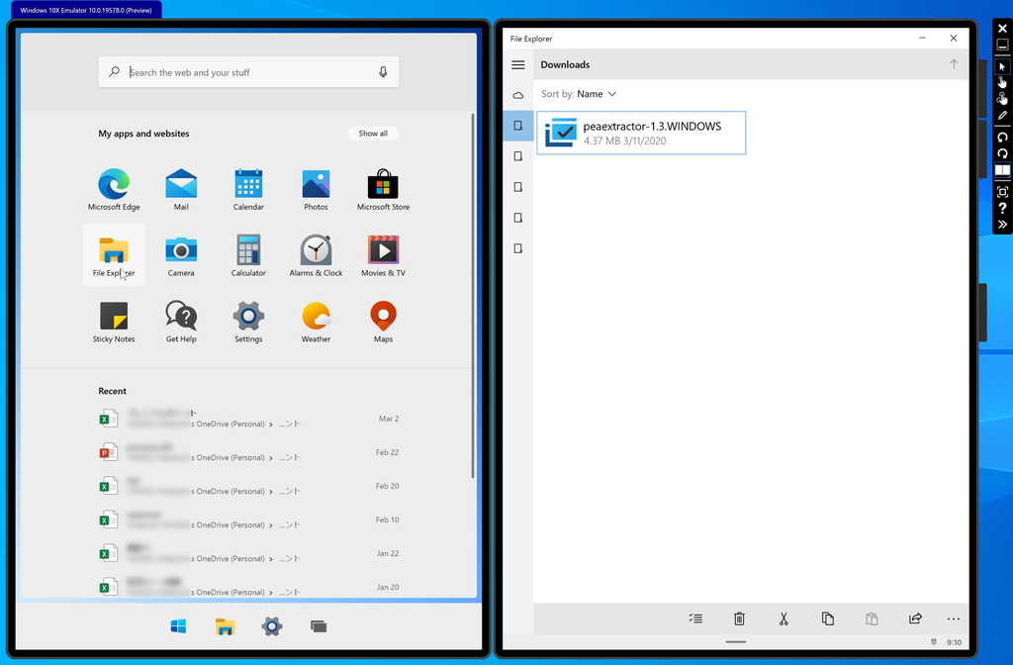Click the microphone icon in the search box
This screenshot has width=1013, height=665.
pyautogui.click(x=383, y=71)
